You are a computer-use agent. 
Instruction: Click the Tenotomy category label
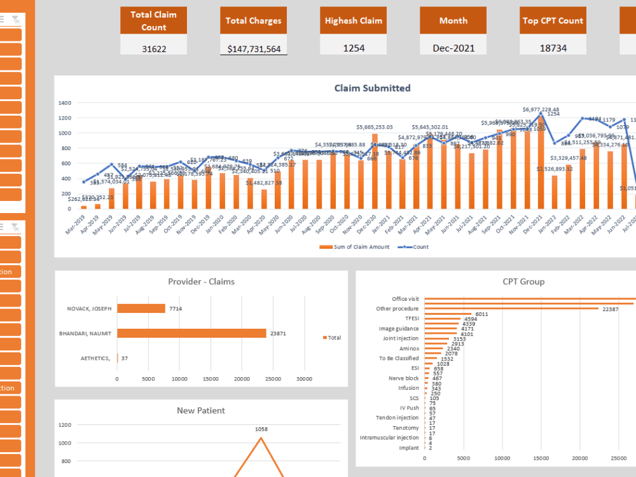click(x=406, y=428)
